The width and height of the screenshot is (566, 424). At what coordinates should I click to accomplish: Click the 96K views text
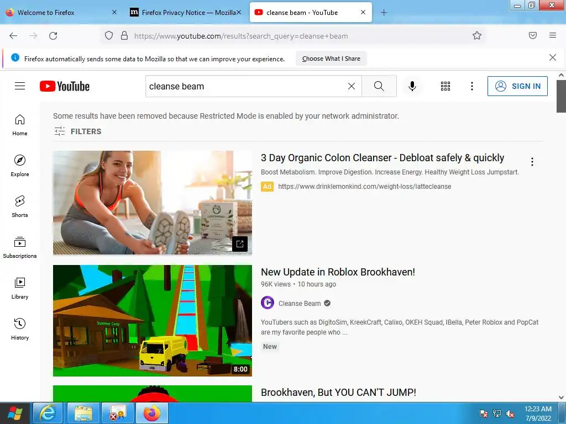tap(276, 284)
